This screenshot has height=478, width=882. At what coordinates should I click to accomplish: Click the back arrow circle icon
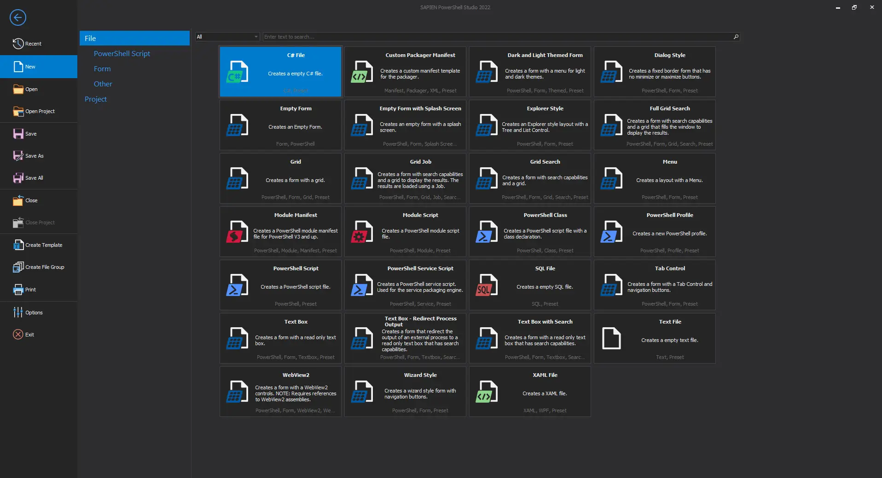(18, 17)
